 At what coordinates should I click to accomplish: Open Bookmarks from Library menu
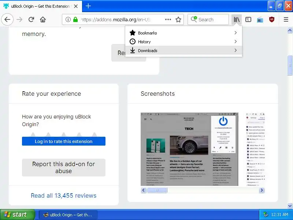click(183, 33)
